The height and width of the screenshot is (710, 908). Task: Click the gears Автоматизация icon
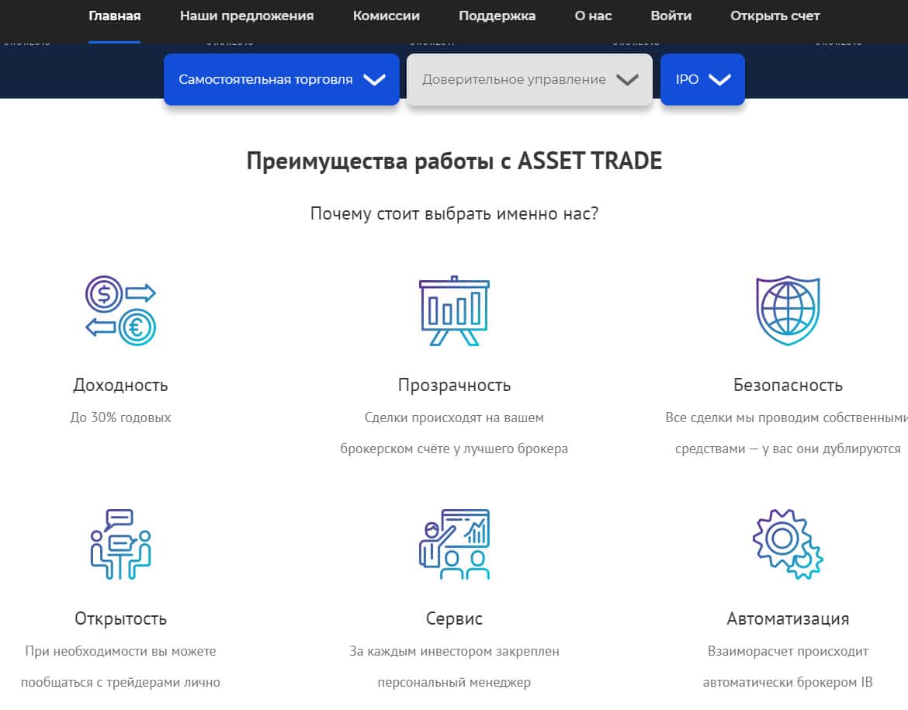tap(788, 545)
